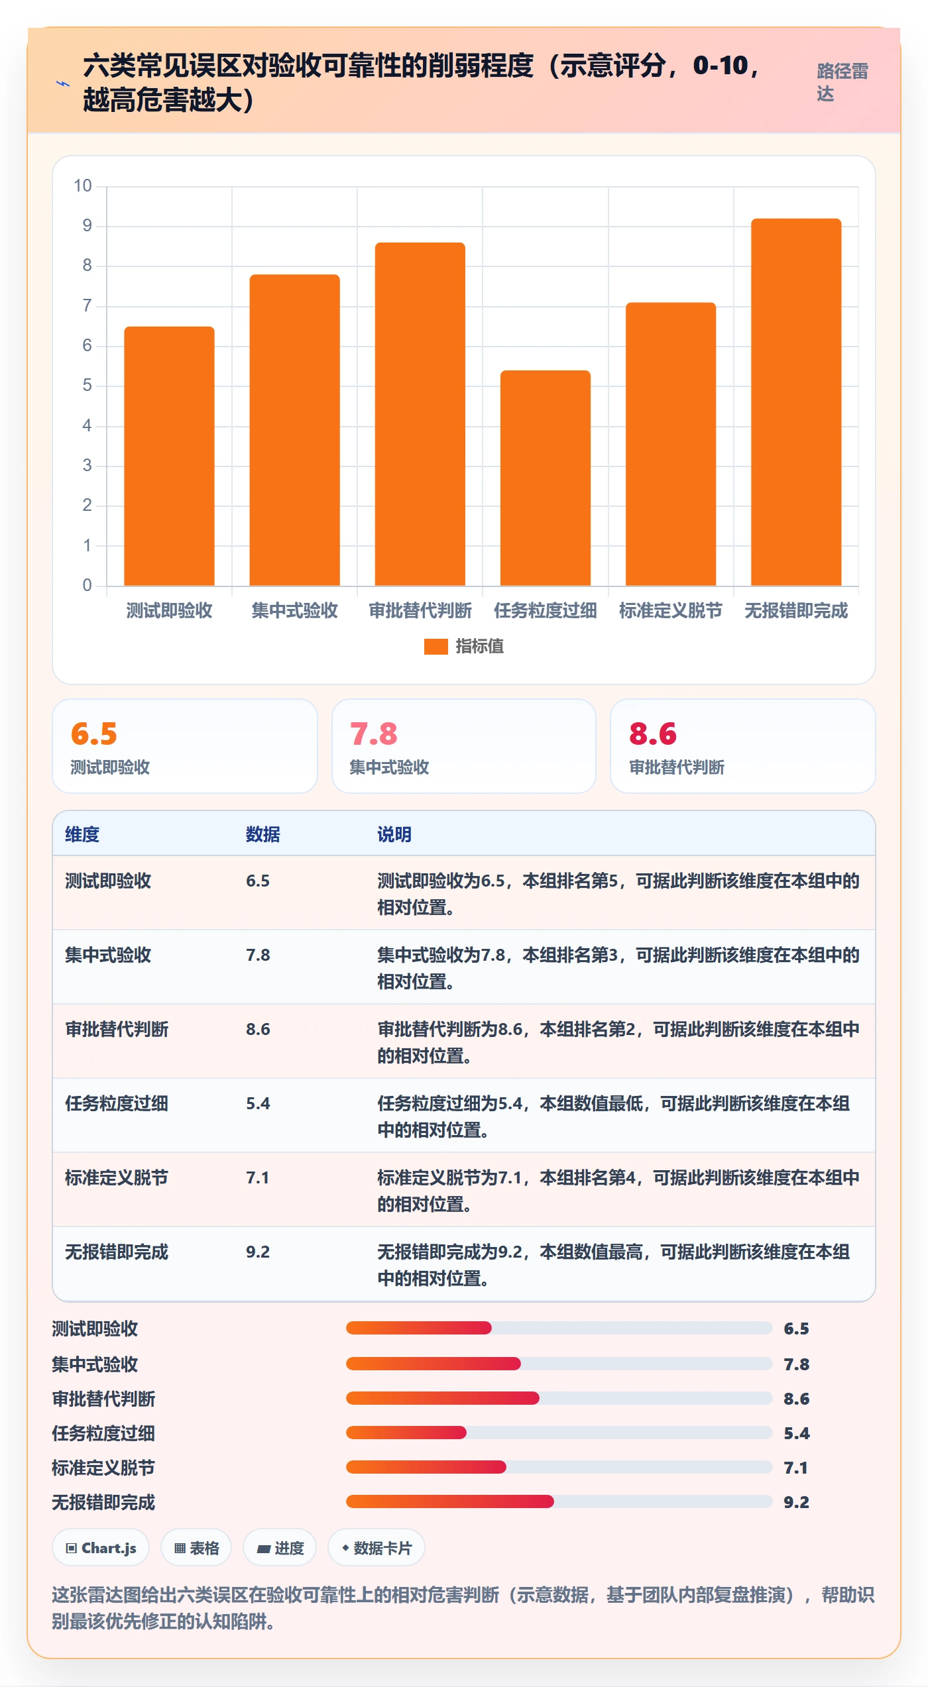Click the 指标值 legend label
Image resolution: width=928 pixels, height=1687 pixels.
click(x=479, y=647)
